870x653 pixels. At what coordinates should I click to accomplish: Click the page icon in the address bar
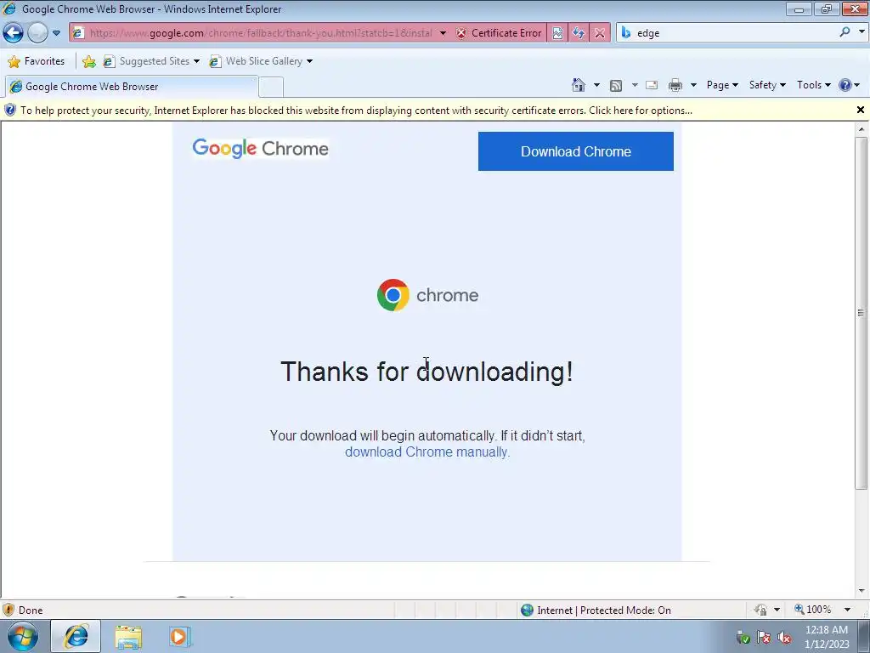click(x=78, y=33)
